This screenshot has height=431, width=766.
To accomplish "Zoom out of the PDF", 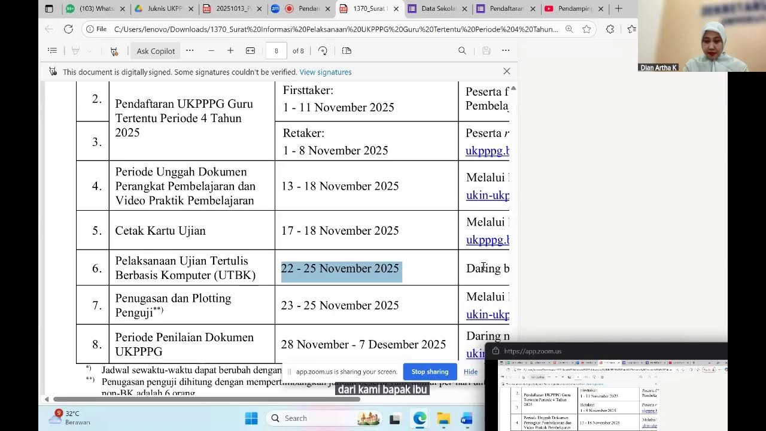I will pos(211,51).
